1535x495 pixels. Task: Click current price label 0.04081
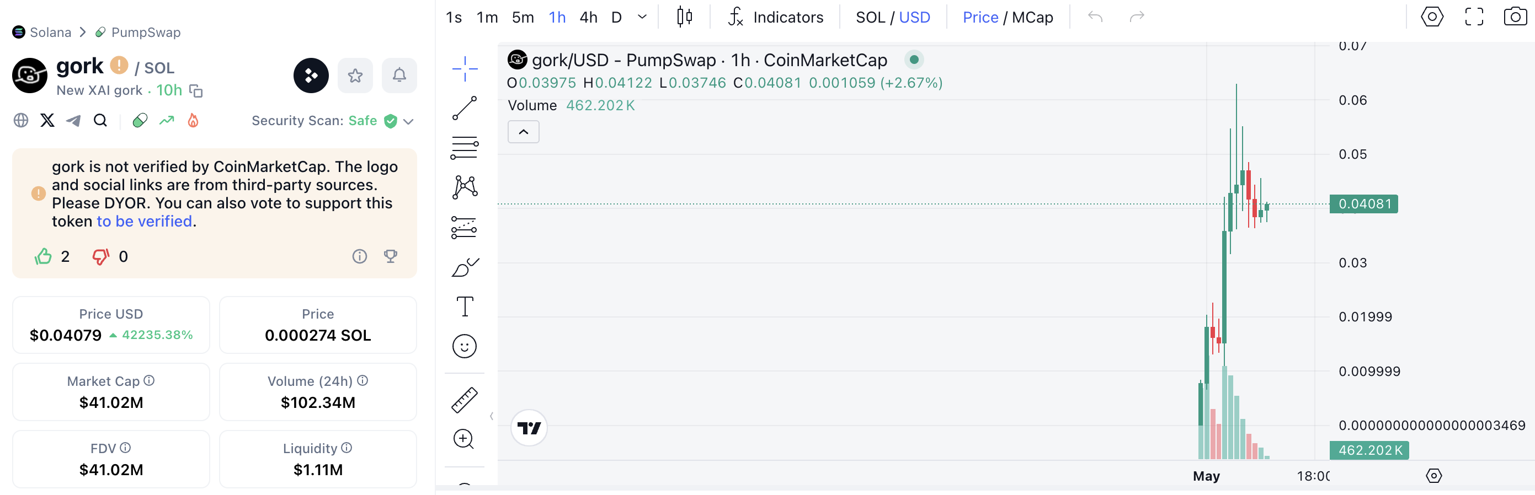coord(1363,204)
